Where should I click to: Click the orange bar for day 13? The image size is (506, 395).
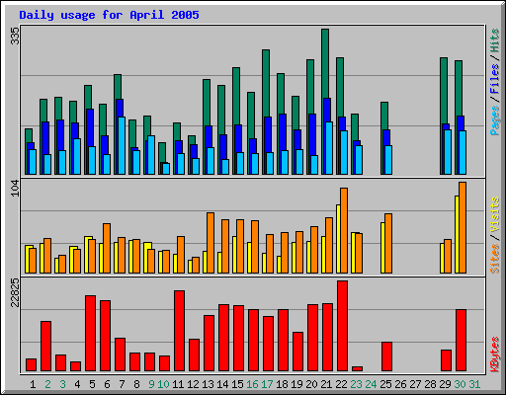tap(211, 243)
